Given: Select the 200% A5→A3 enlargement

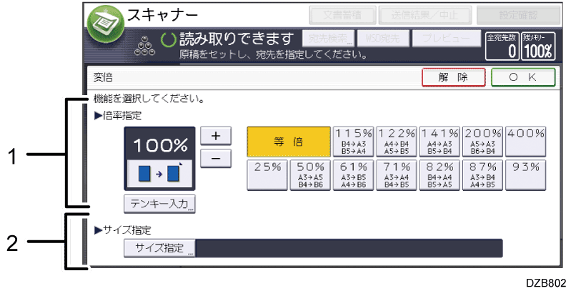Looking at the screenshot, I should pos(482,142).
